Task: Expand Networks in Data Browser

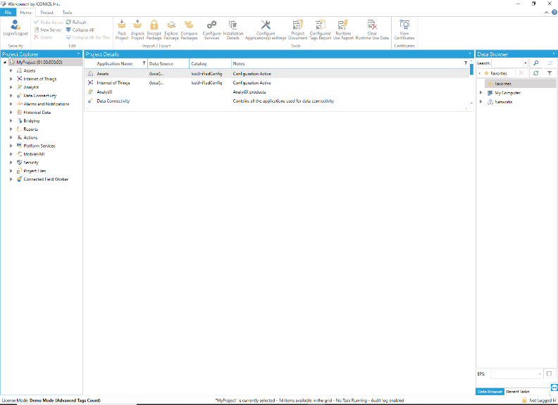Action: pyautogui.click(x=480, y=102)
